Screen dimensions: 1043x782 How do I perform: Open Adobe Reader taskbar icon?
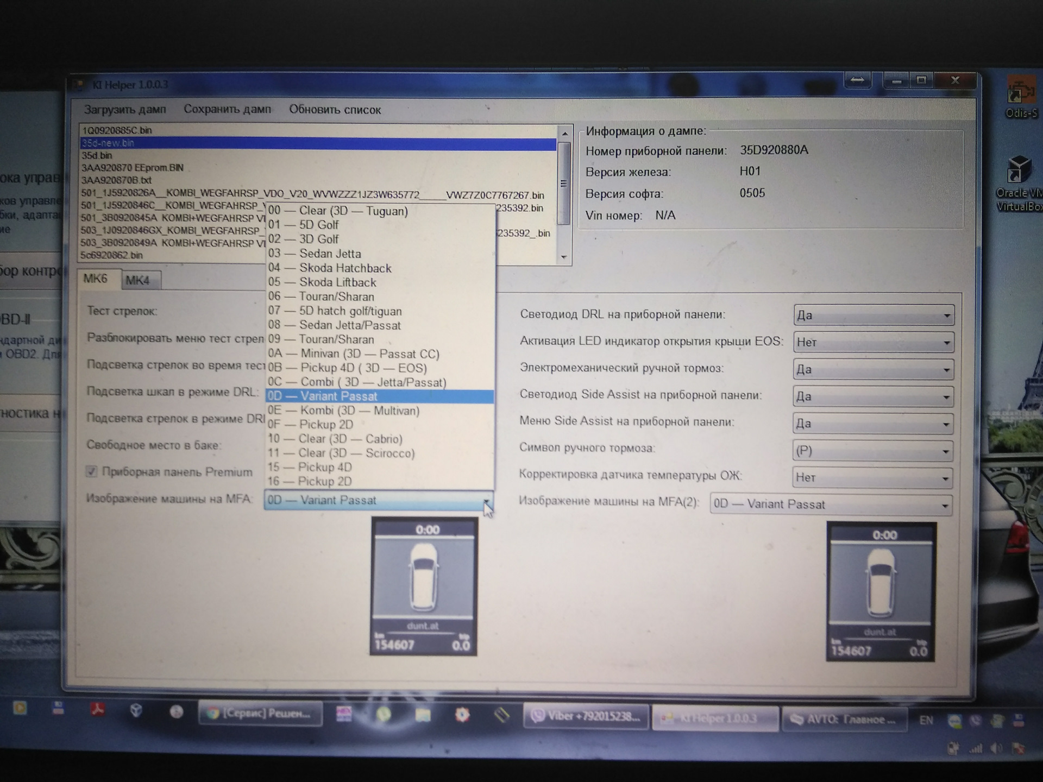point(98,709)
